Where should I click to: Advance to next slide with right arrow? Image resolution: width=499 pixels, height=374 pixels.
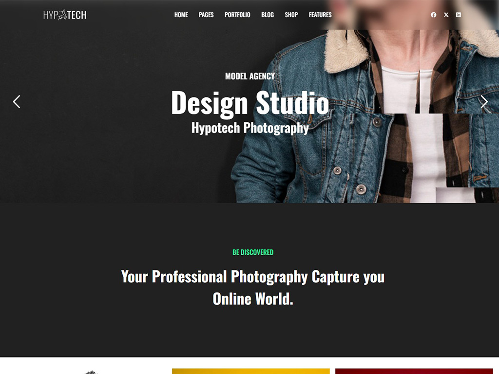pyautogui.click(x=484, y=102)
